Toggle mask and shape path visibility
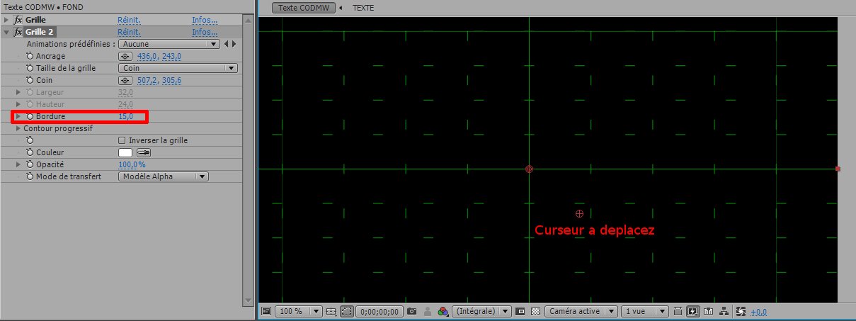 [x=346, y=311]
